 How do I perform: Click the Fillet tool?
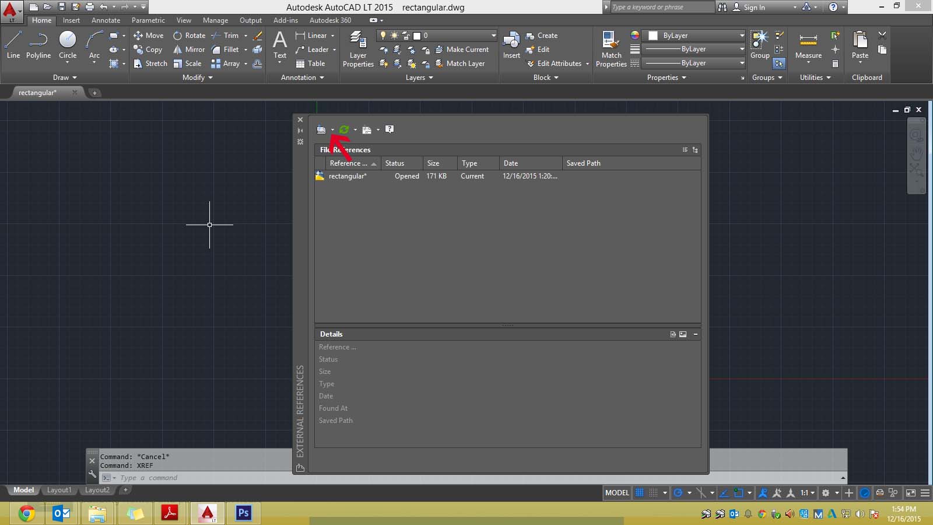[225, 50]
